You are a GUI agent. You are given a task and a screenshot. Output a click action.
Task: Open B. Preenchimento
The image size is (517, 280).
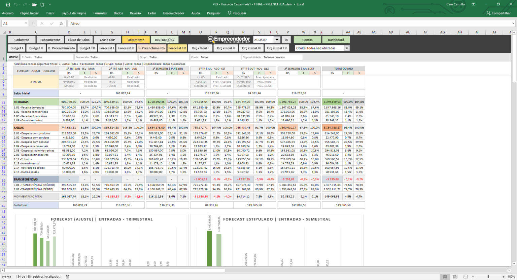coord(61,48)
